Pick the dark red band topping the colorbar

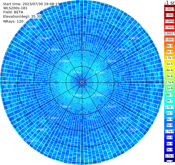click(170, 7)
